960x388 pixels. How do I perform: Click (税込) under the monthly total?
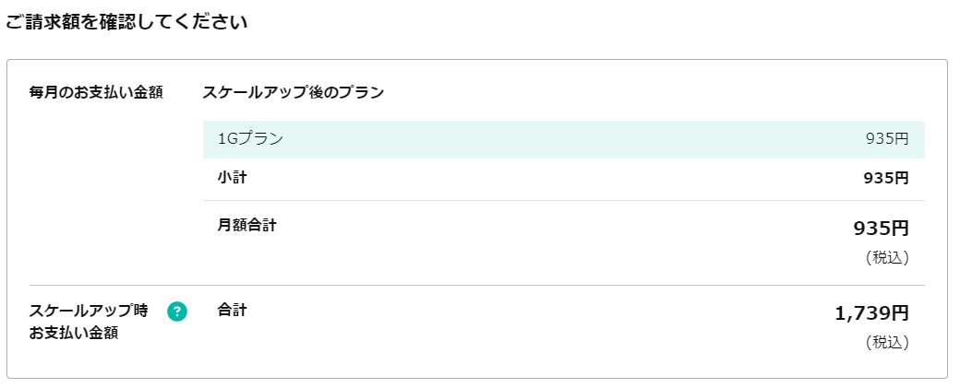point(887,258)
